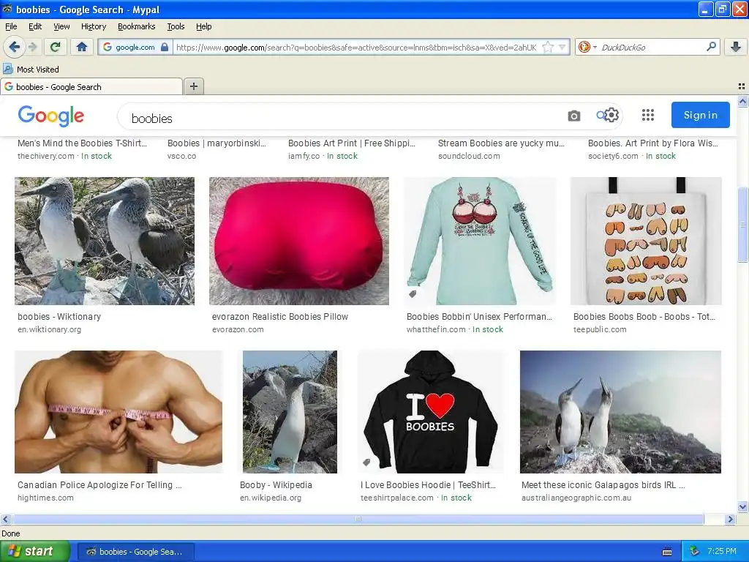The image size is (749, 562).
Task: Open the View menu
Action: (x=61, y=26)
